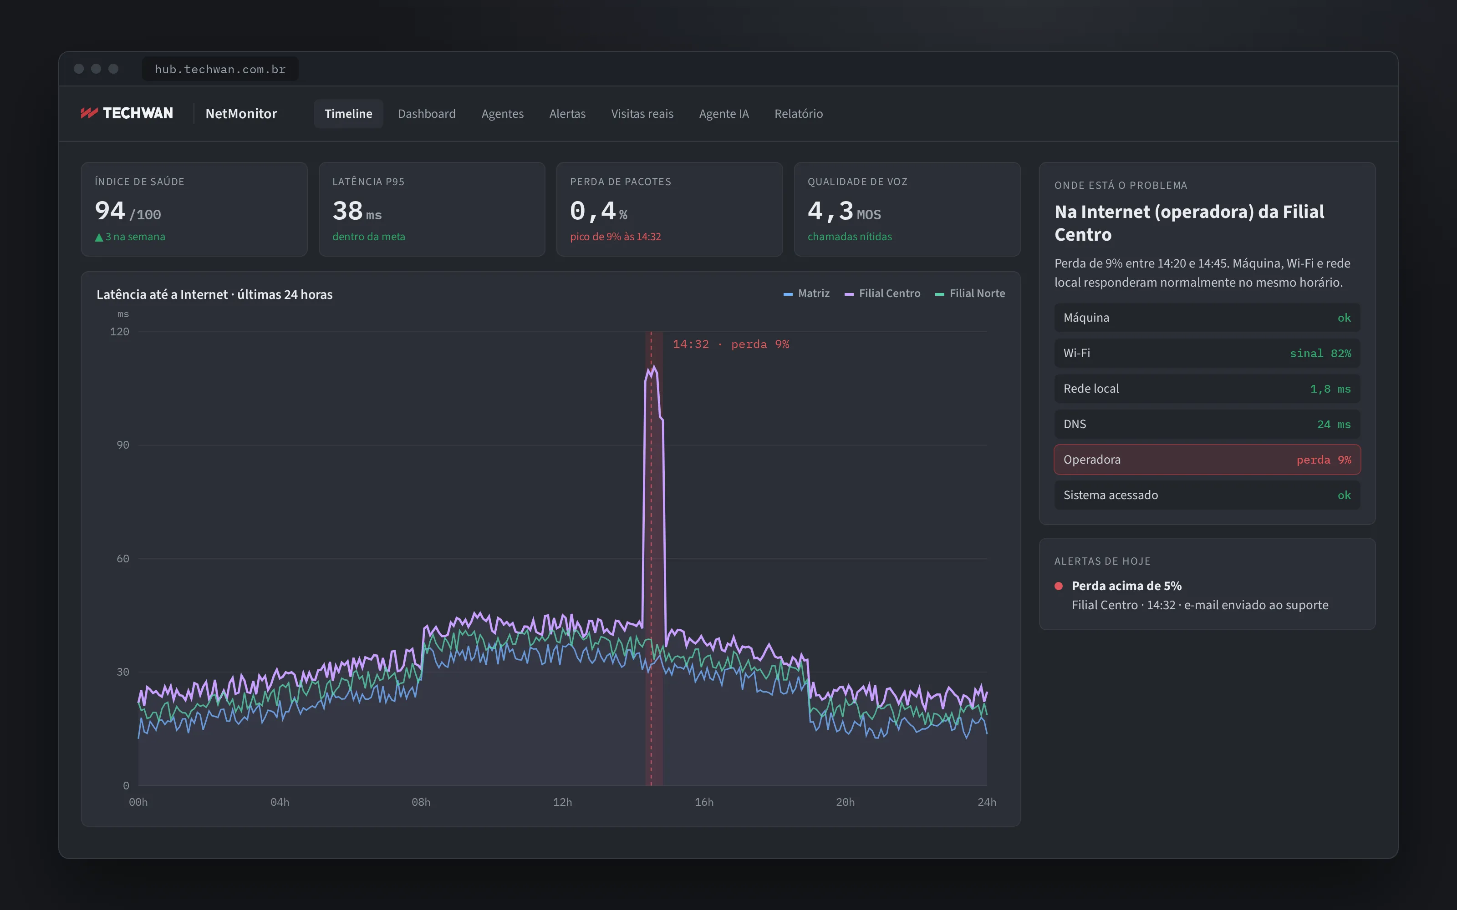Select the Sistema acessado diagnostic row
The height and width of the screenshot is (910, 1457).
click(1207, 495)
